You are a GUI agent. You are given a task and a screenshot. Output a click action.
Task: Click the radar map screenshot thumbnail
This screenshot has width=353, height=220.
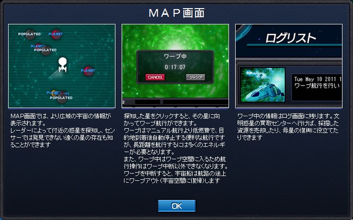click(x=62, y=66)
